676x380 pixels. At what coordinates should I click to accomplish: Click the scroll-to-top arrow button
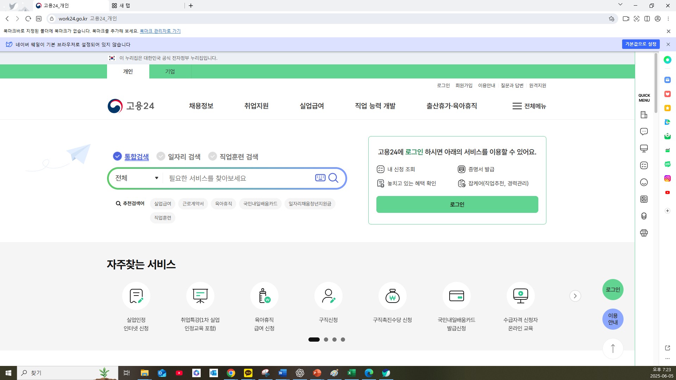click(613, 348)
